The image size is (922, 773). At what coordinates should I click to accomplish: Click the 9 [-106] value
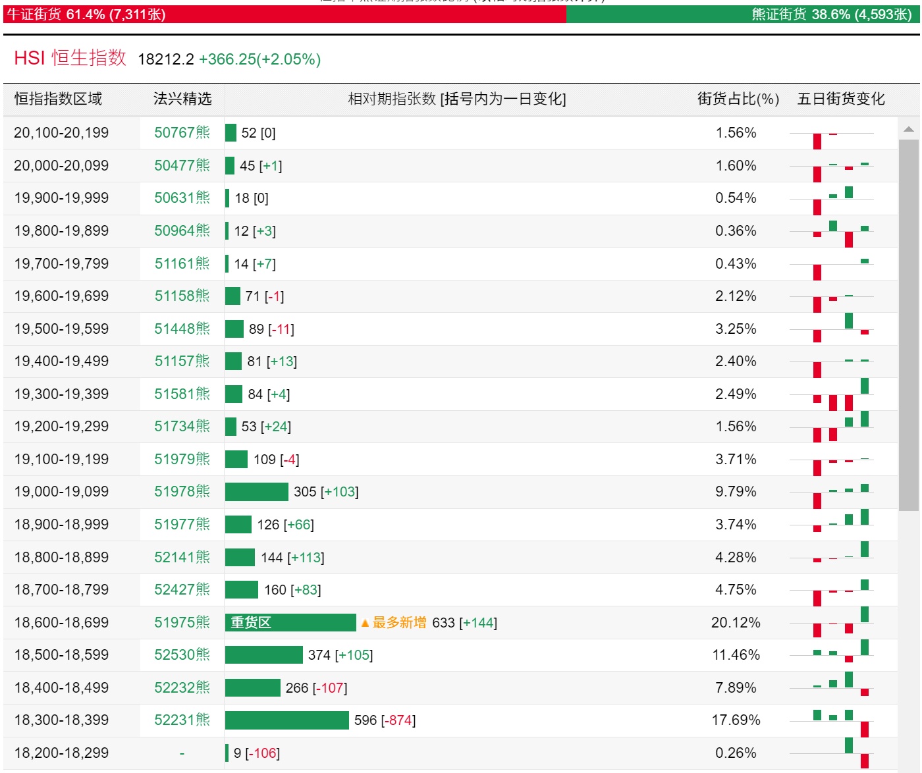click(257, 753)
